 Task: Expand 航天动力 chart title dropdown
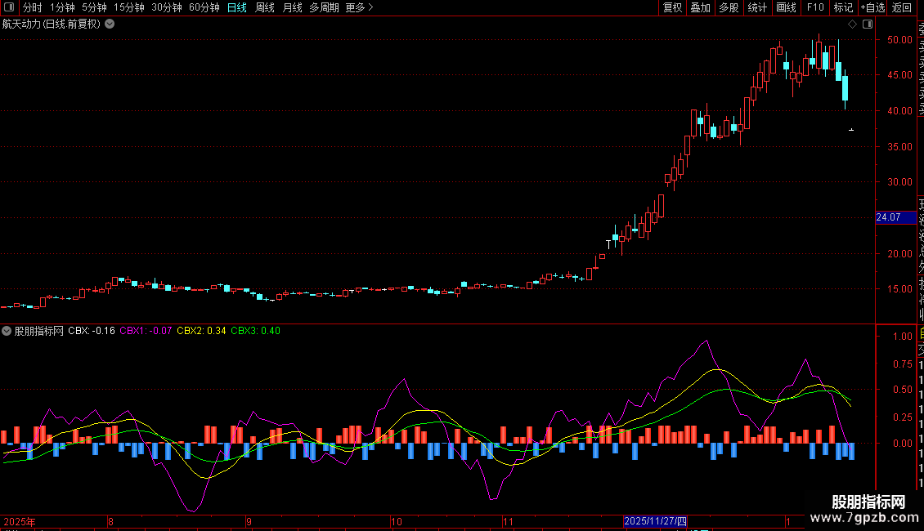[x=110, y=25]
